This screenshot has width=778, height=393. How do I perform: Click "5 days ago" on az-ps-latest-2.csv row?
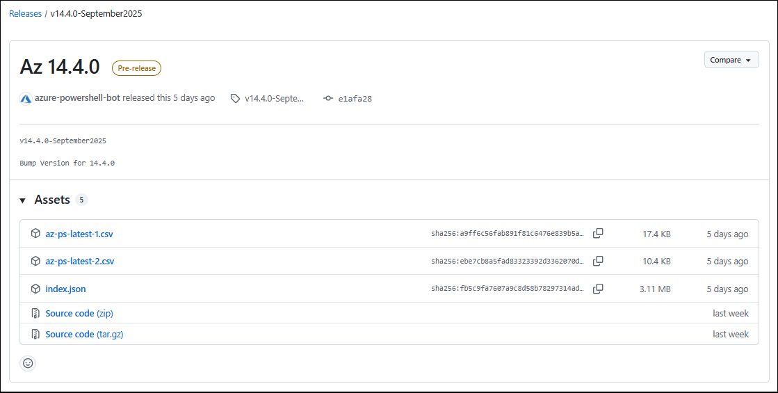727,261
